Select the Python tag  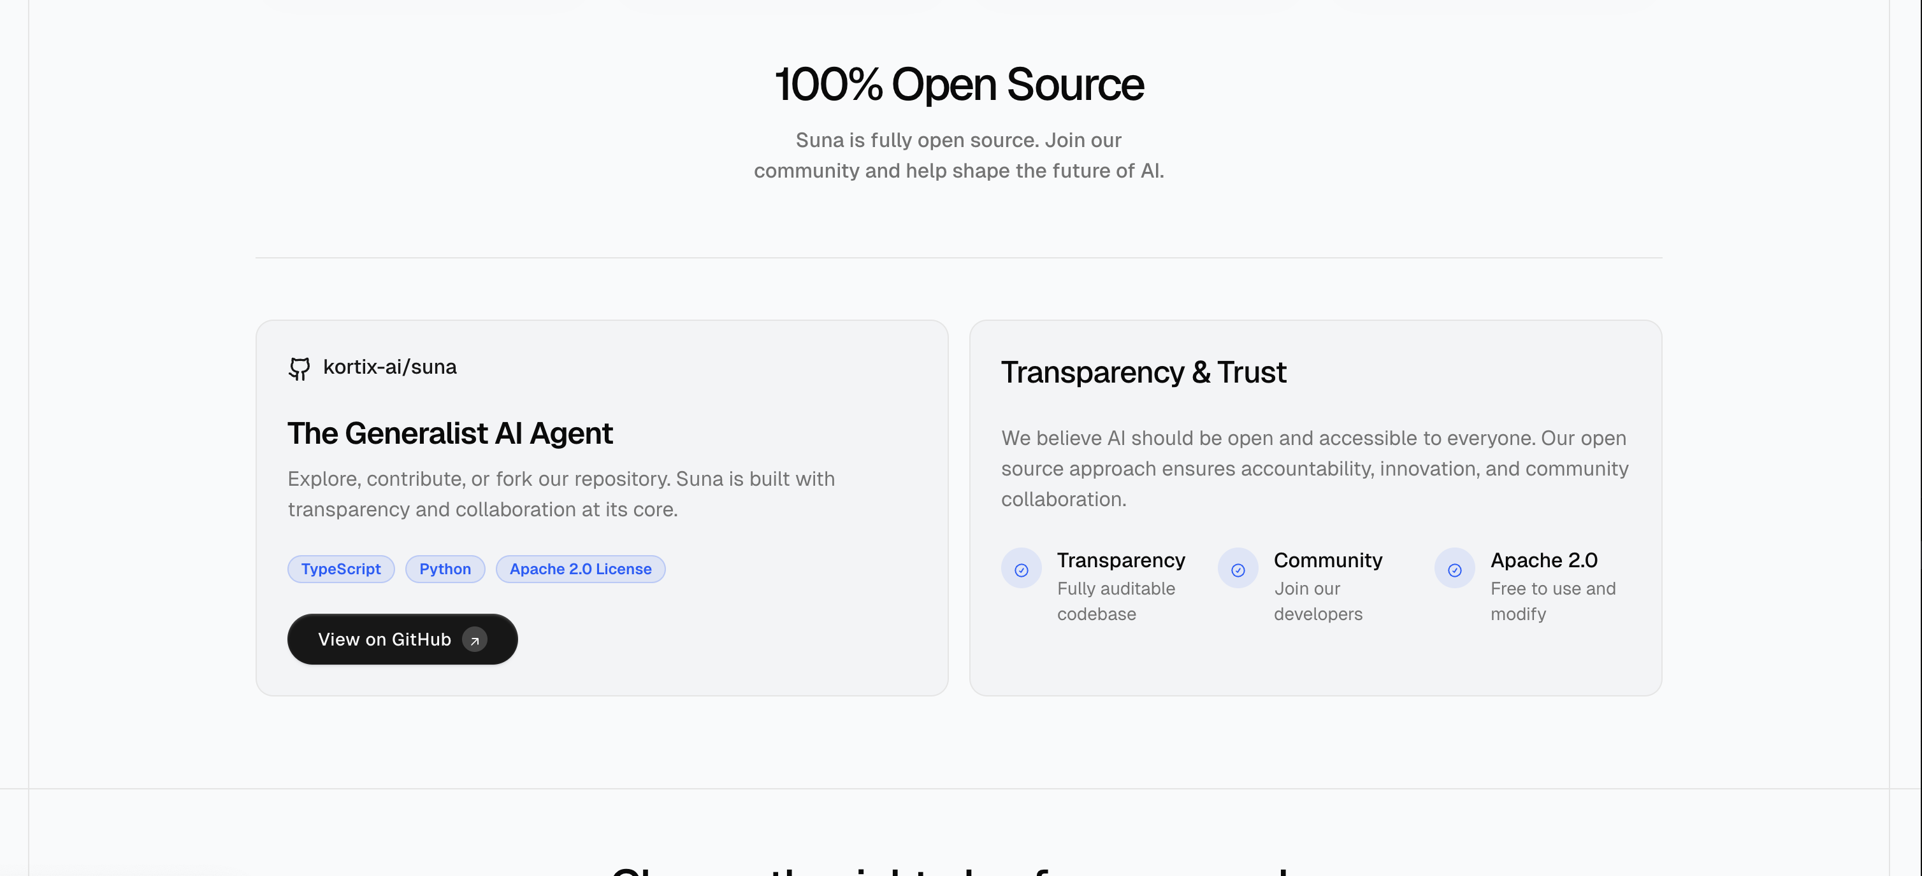[x=445, y=569]
